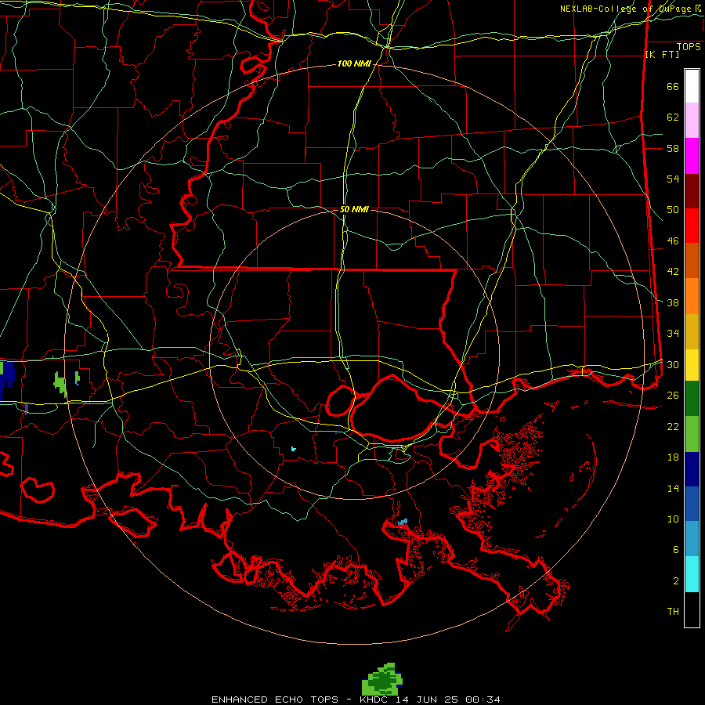Select the dark red (maroon) legend swatch
Image resolution: width=705 pixels, height=705 pixels.
click(692, 191)
